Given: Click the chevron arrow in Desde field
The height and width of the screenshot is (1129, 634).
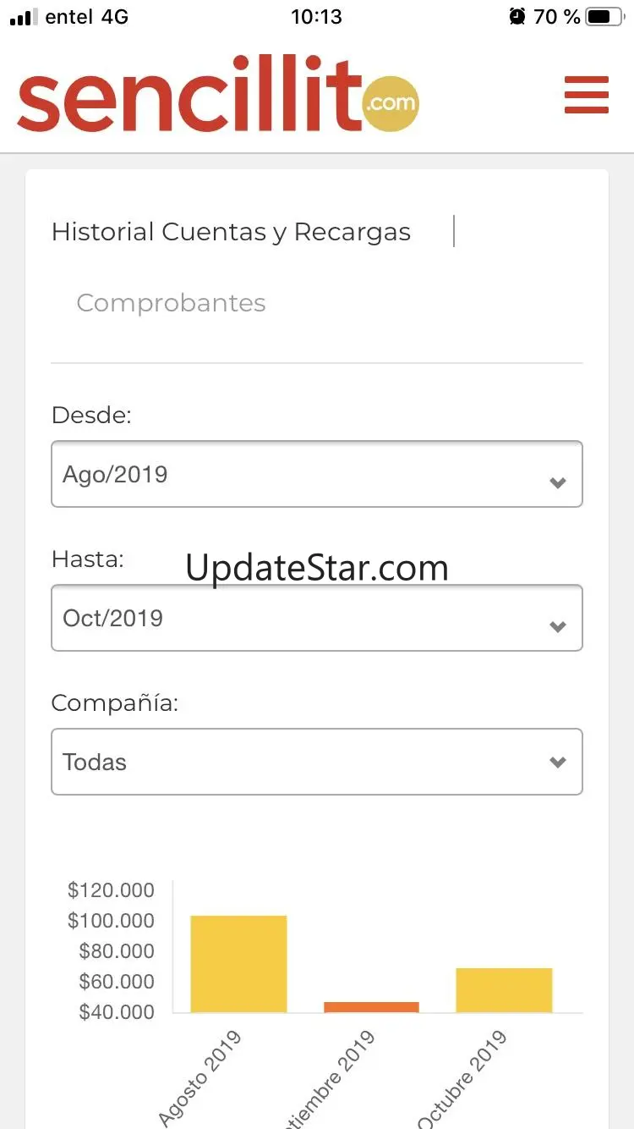Looking at the screenshot, I should point(557,483).
